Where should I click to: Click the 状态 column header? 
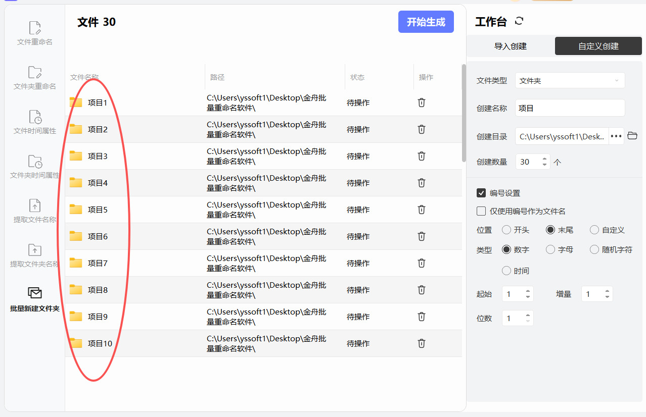[x=357, y=77]
